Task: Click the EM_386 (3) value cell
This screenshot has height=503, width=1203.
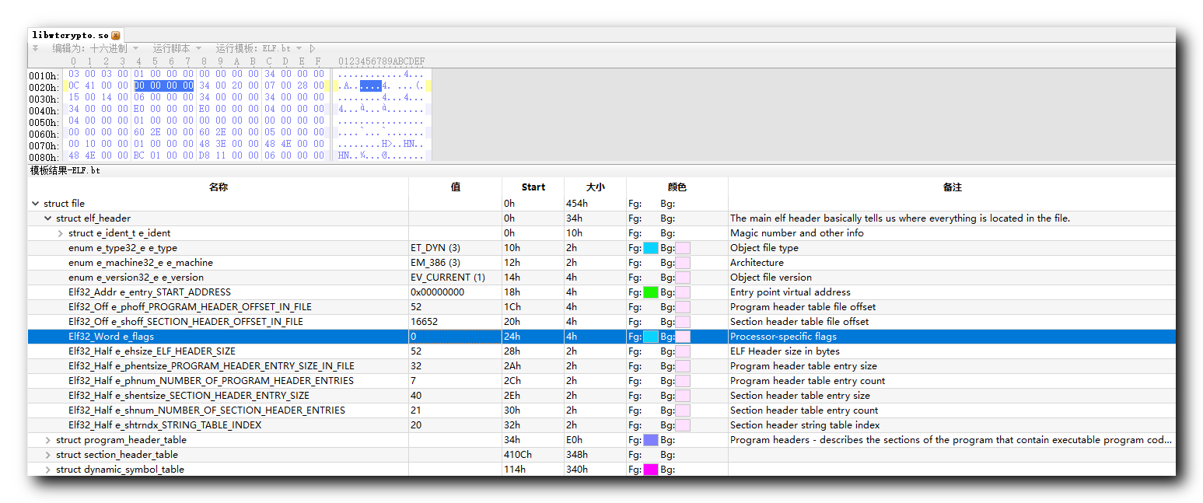Action: (456, 263)
